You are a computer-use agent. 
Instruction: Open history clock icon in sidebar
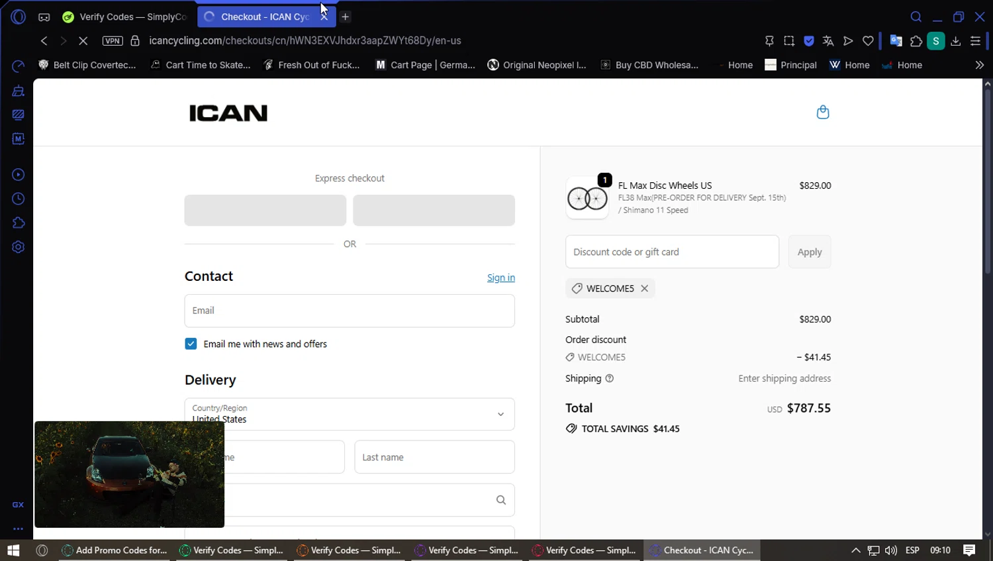tap(18, 199)
